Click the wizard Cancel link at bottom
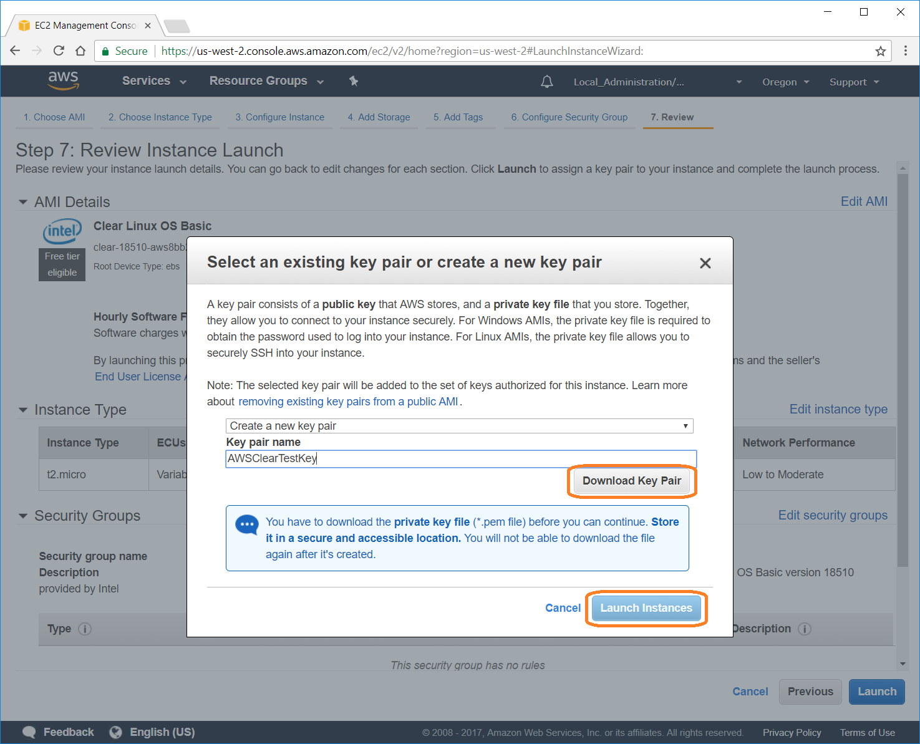920x744 pixels. pyautogui.click(x=750, y=692)
